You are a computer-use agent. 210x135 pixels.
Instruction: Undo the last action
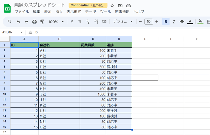pyautogui.click(x=18, y=22)
